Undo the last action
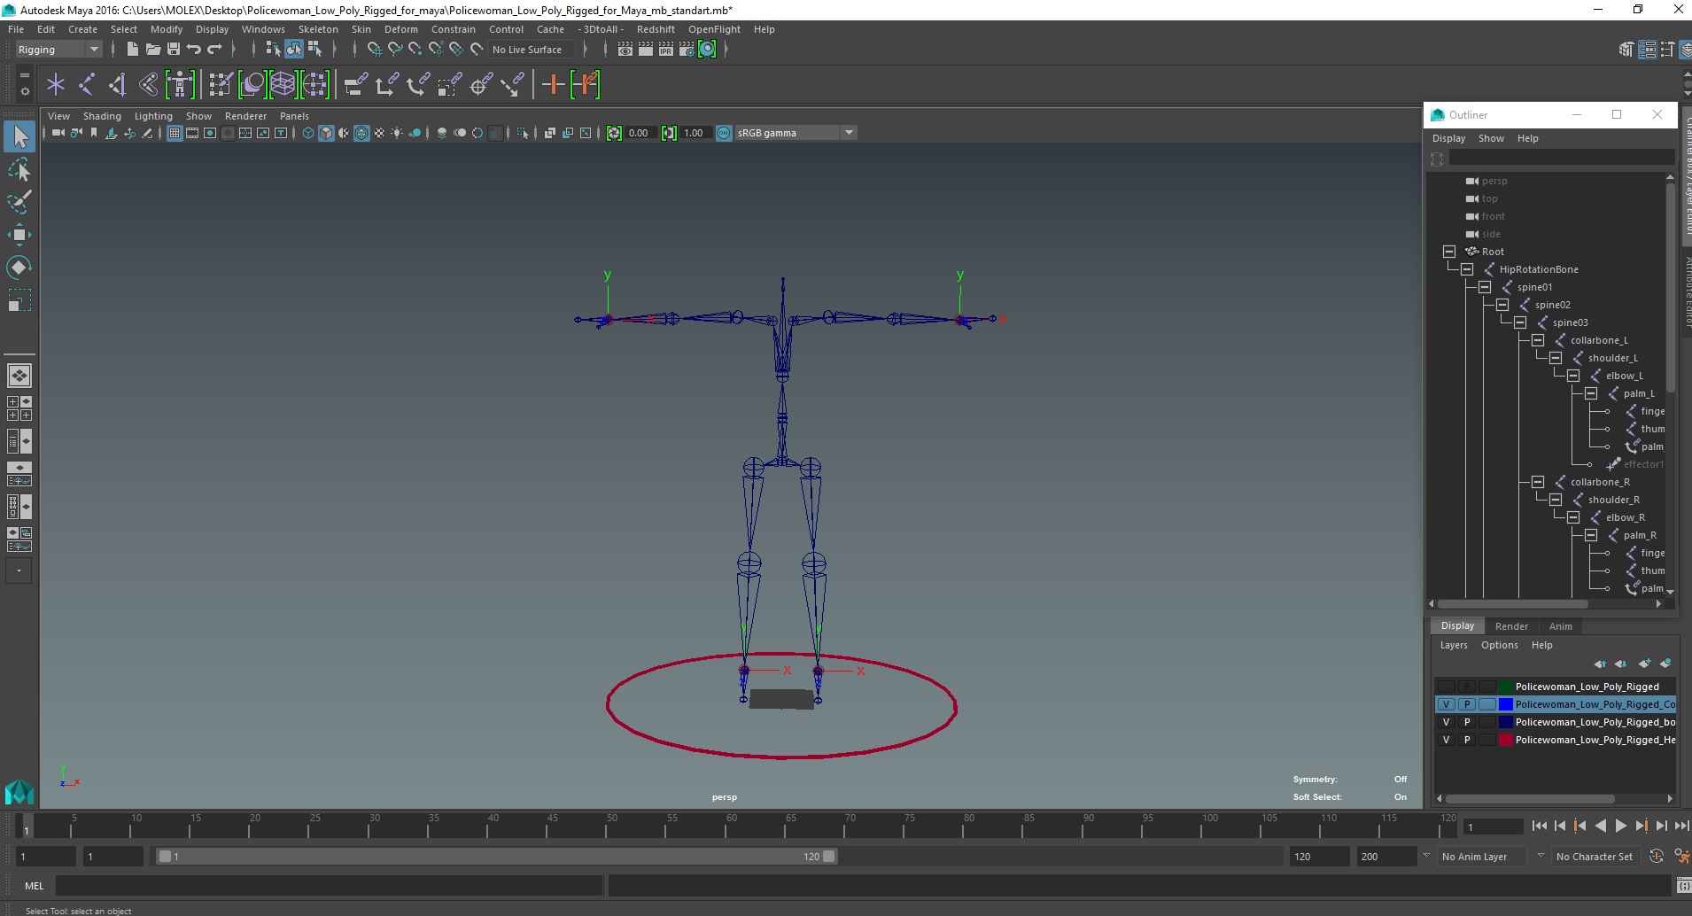This screenshot has height=916, width=1692. tap(193, 50)
